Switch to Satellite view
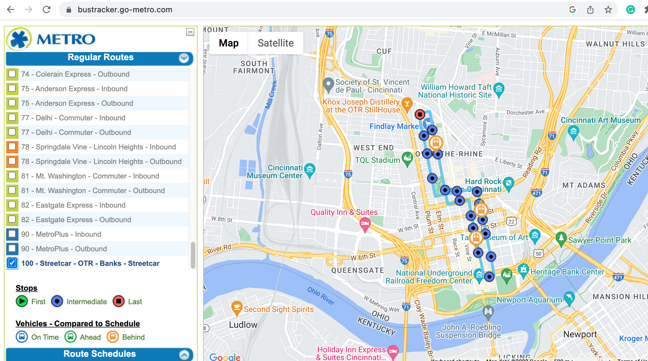The image size is (648, 361). 276,43
